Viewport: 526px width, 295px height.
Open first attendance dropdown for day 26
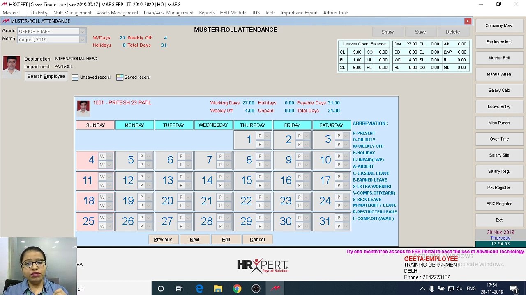149,218
